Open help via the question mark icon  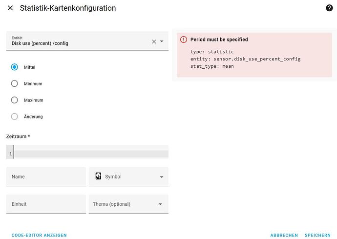pos(329,8)
